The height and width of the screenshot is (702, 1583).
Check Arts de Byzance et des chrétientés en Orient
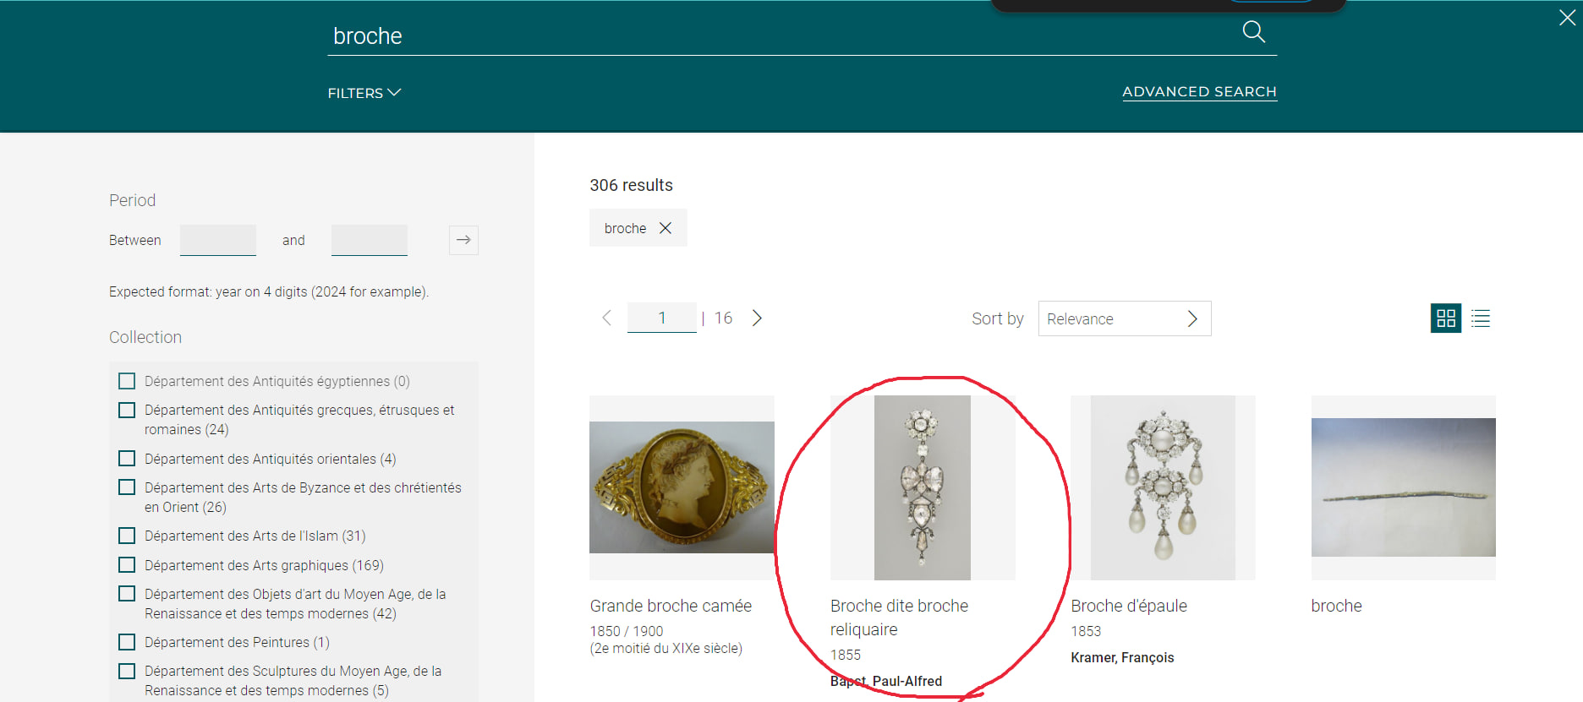click(x=127, y=487)
